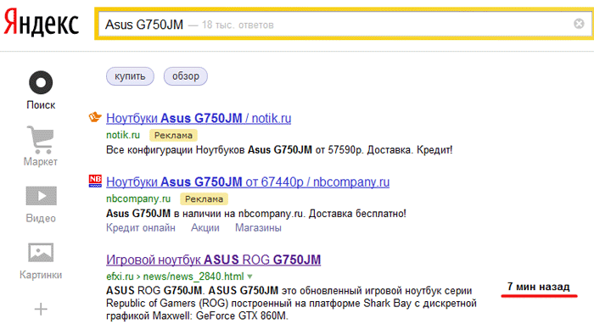
Task: Open the green nbcompany.ru URL
Action: (138, 198)
